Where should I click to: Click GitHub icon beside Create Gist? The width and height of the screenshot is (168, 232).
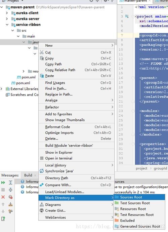(42, 210)
